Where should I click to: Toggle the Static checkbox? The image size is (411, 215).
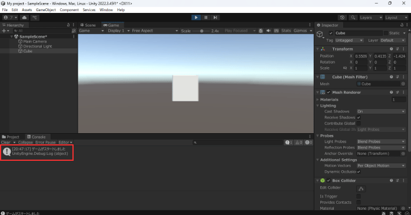(x=386, y=33)
